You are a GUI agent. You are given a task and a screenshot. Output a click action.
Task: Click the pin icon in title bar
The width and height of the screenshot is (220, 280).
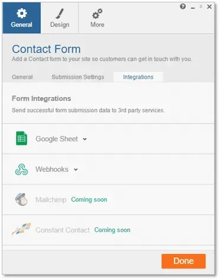(201, 7)
